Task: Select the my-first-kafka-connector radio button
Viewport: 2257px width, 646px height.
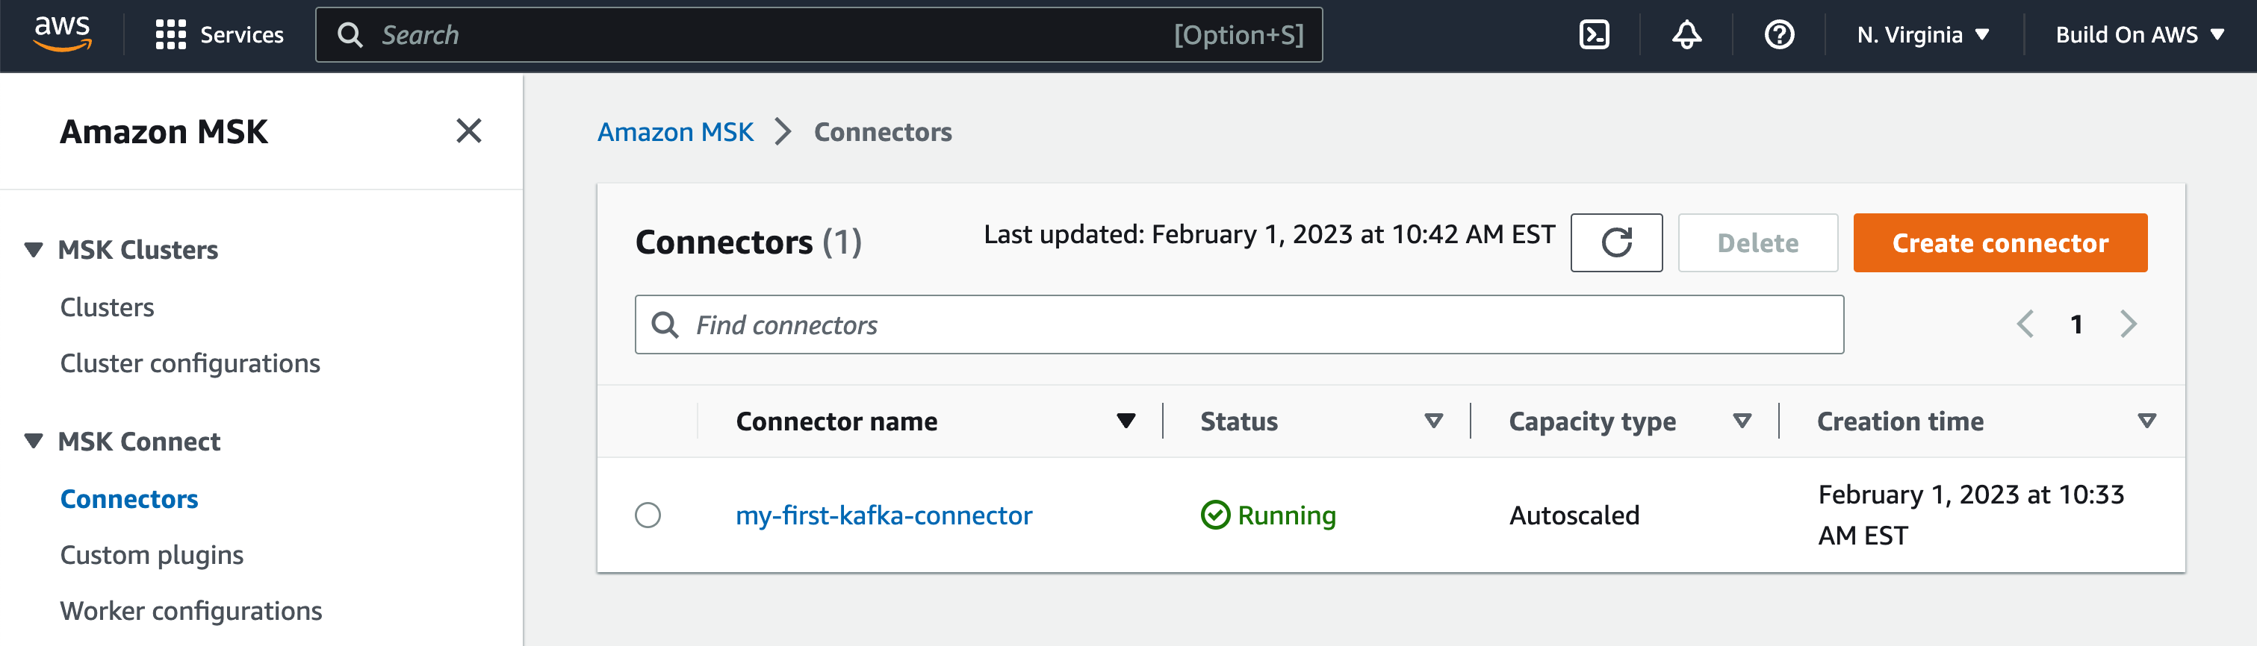Action: click(x=648, y=515)
